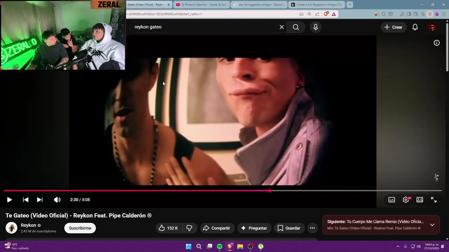
Task: Exit full browser player view
Action: click(x=434, y=200)
